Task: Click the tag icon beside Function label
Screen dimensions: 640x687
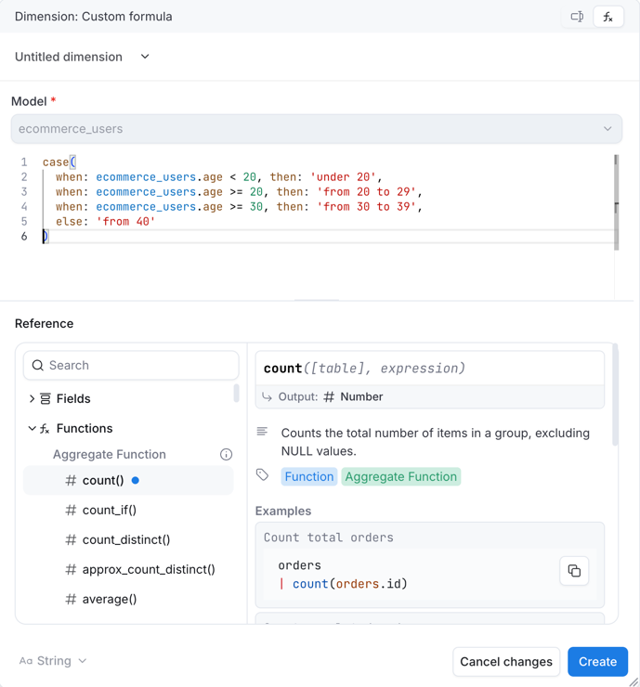Action: 262,475
